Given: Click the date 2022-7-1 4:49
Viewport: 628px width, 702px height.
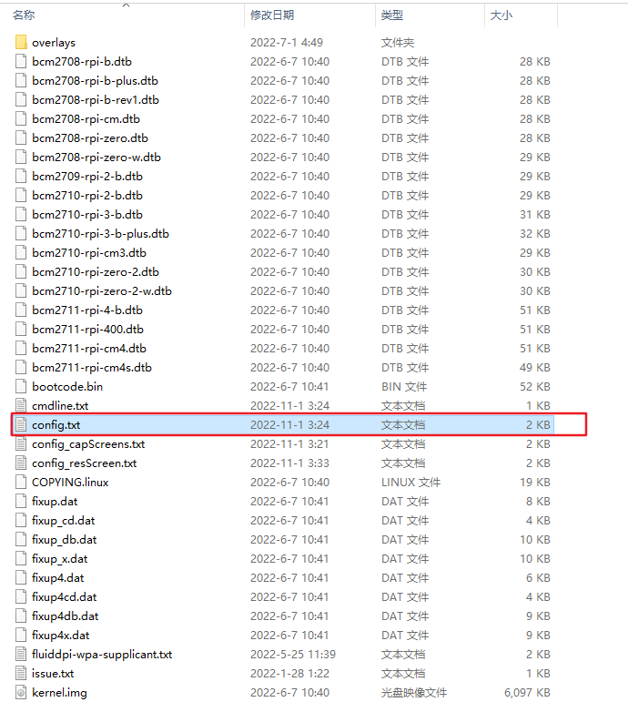Looking at the screenshot, I should 287,43.
